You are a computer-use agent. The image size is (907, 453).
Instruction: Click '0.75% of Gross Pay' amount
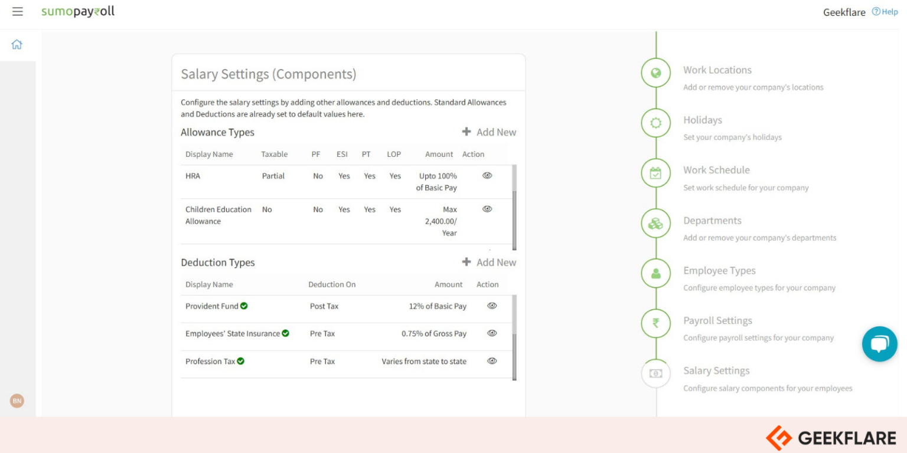(x=434, y=333)
